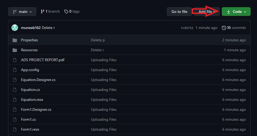Click the Resources folder icon
Viewport: 257px width, 136px height.
click(15, 50)
